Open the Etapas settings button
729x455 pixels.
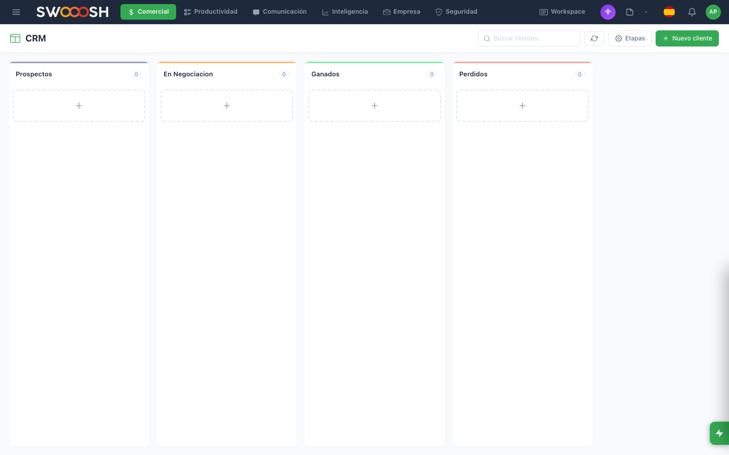click(630, 38)
